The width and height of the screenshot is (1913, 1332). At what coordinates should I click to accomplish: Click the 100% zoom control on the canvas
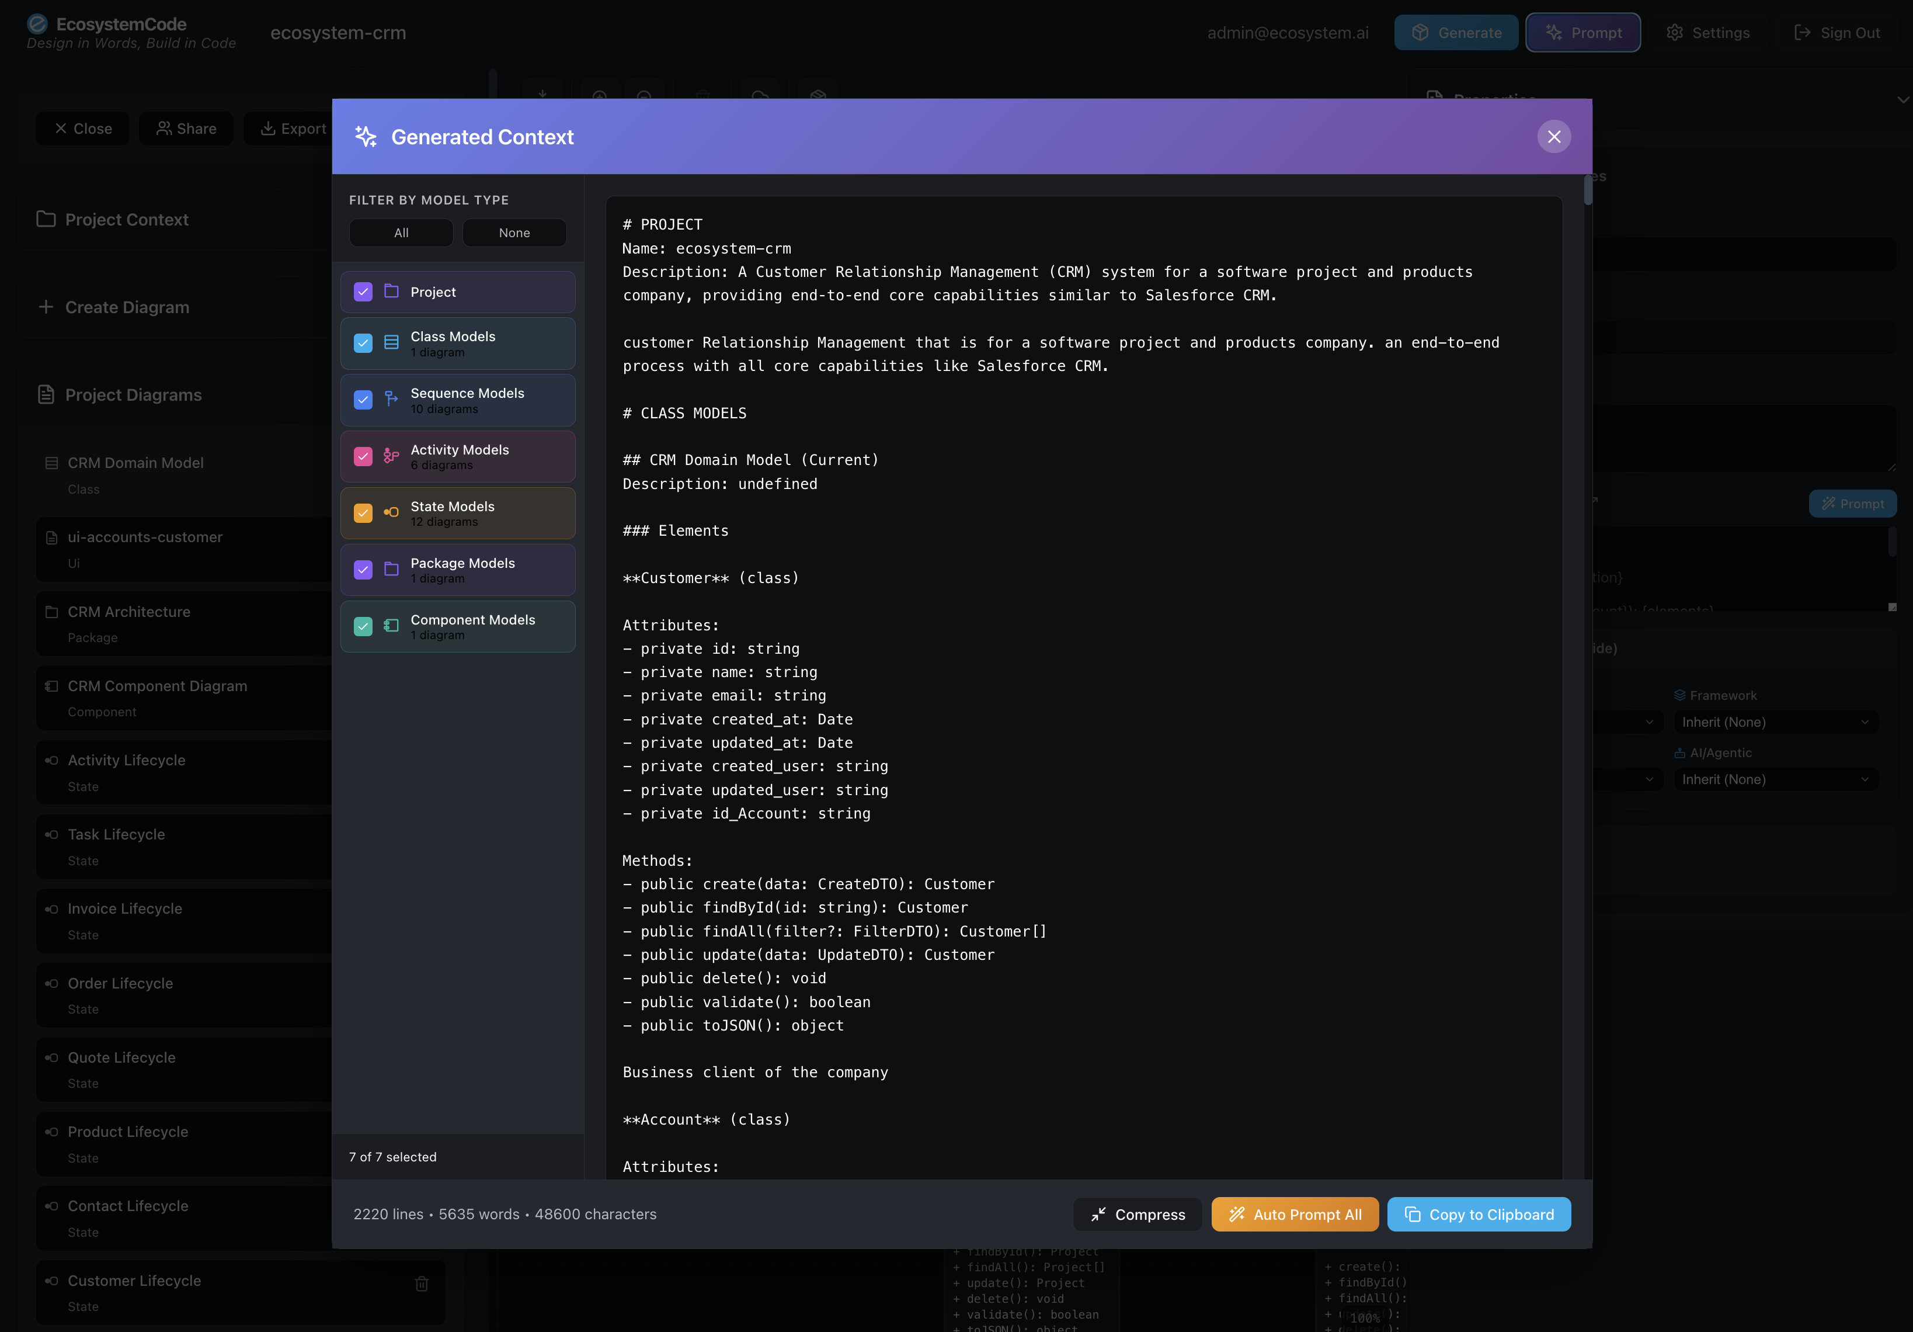pos(1367,1318)
